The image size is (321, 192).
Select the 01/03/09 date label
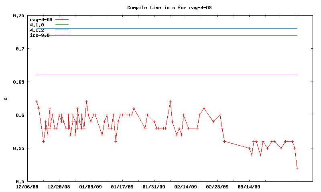click(91, 186)
